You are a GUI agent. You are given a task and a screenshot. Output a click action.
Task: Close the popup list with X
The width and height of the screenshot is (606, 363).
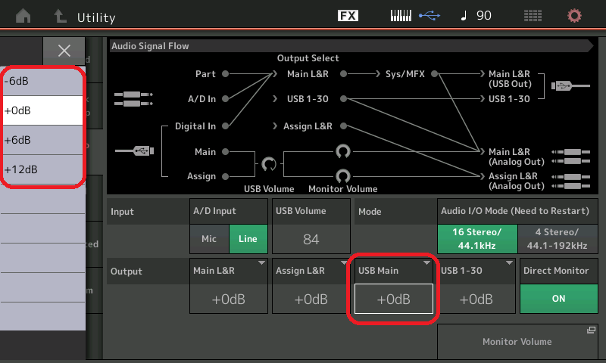[x=64, y=51]
